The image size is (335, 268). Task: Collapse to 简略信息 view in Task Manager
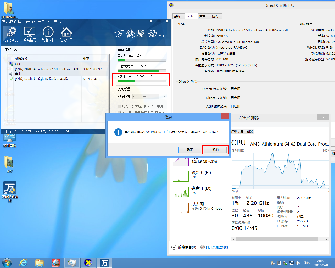[x=184, y=247]
